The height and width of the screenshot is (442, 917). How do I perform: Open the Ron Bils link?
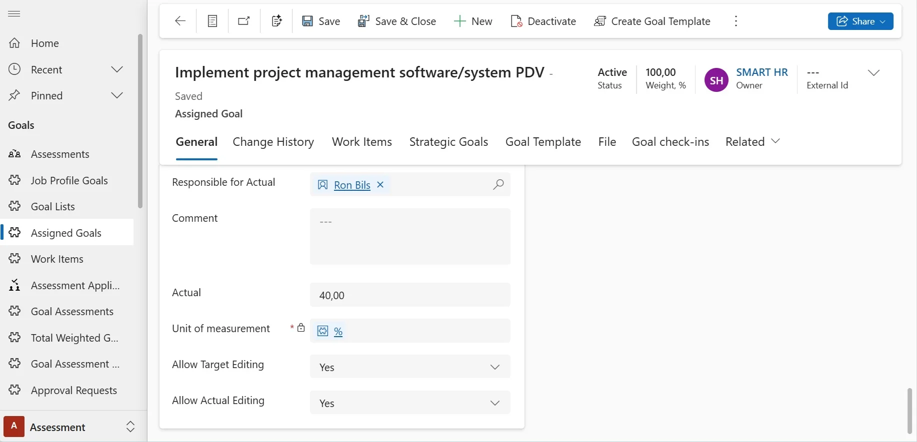coord(352,185)
